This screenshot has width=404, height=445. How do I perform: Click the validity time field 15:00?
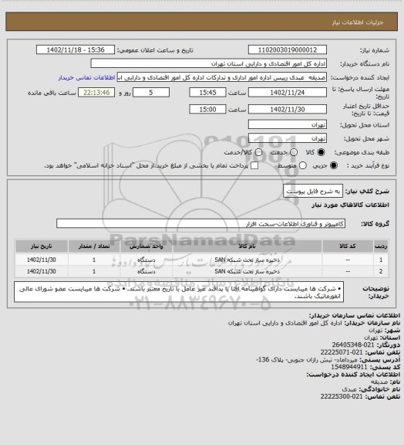pos(207,109)
